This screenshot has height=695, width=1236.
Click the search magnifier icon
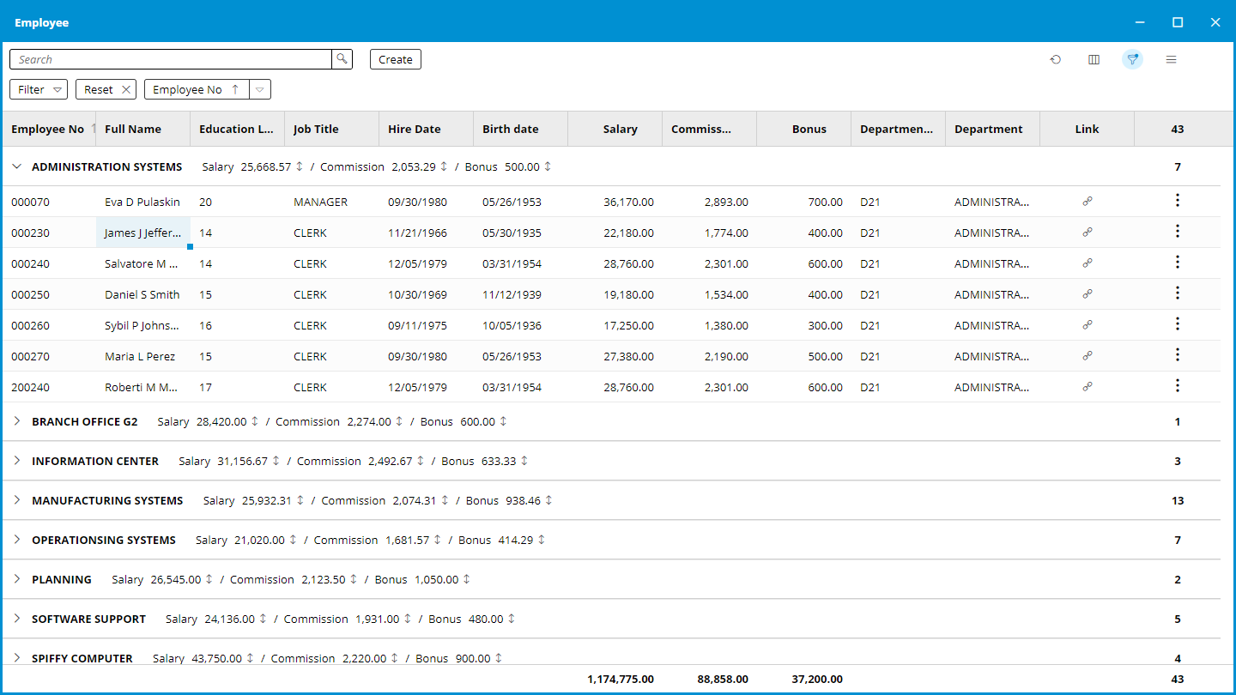342,59
